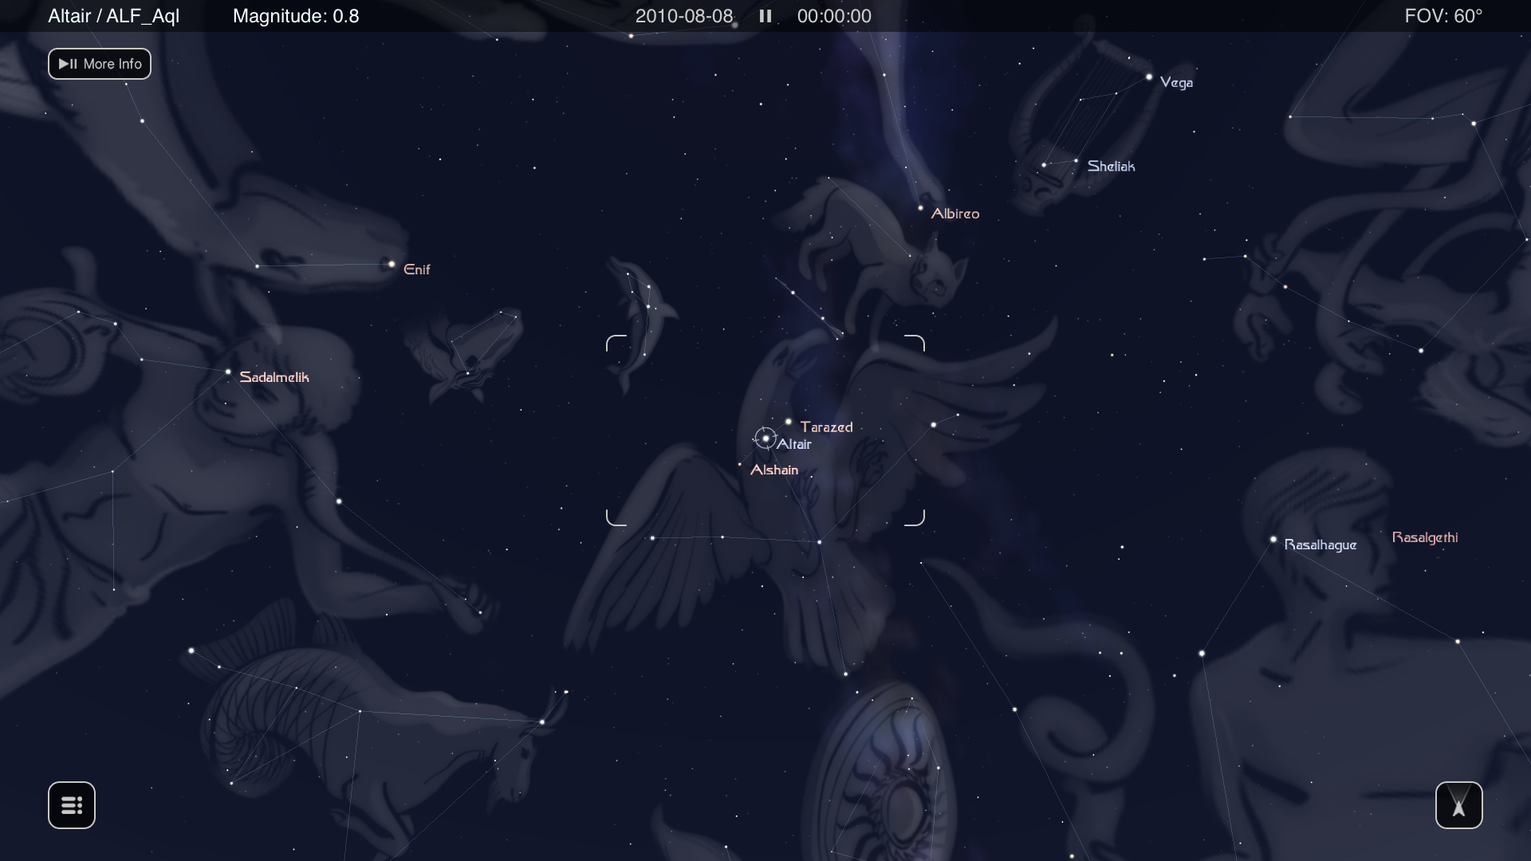This screenshot has height=861, width=1531.
Task: Select the star Rasalgethi label
Action: [x=1425, y=537]
